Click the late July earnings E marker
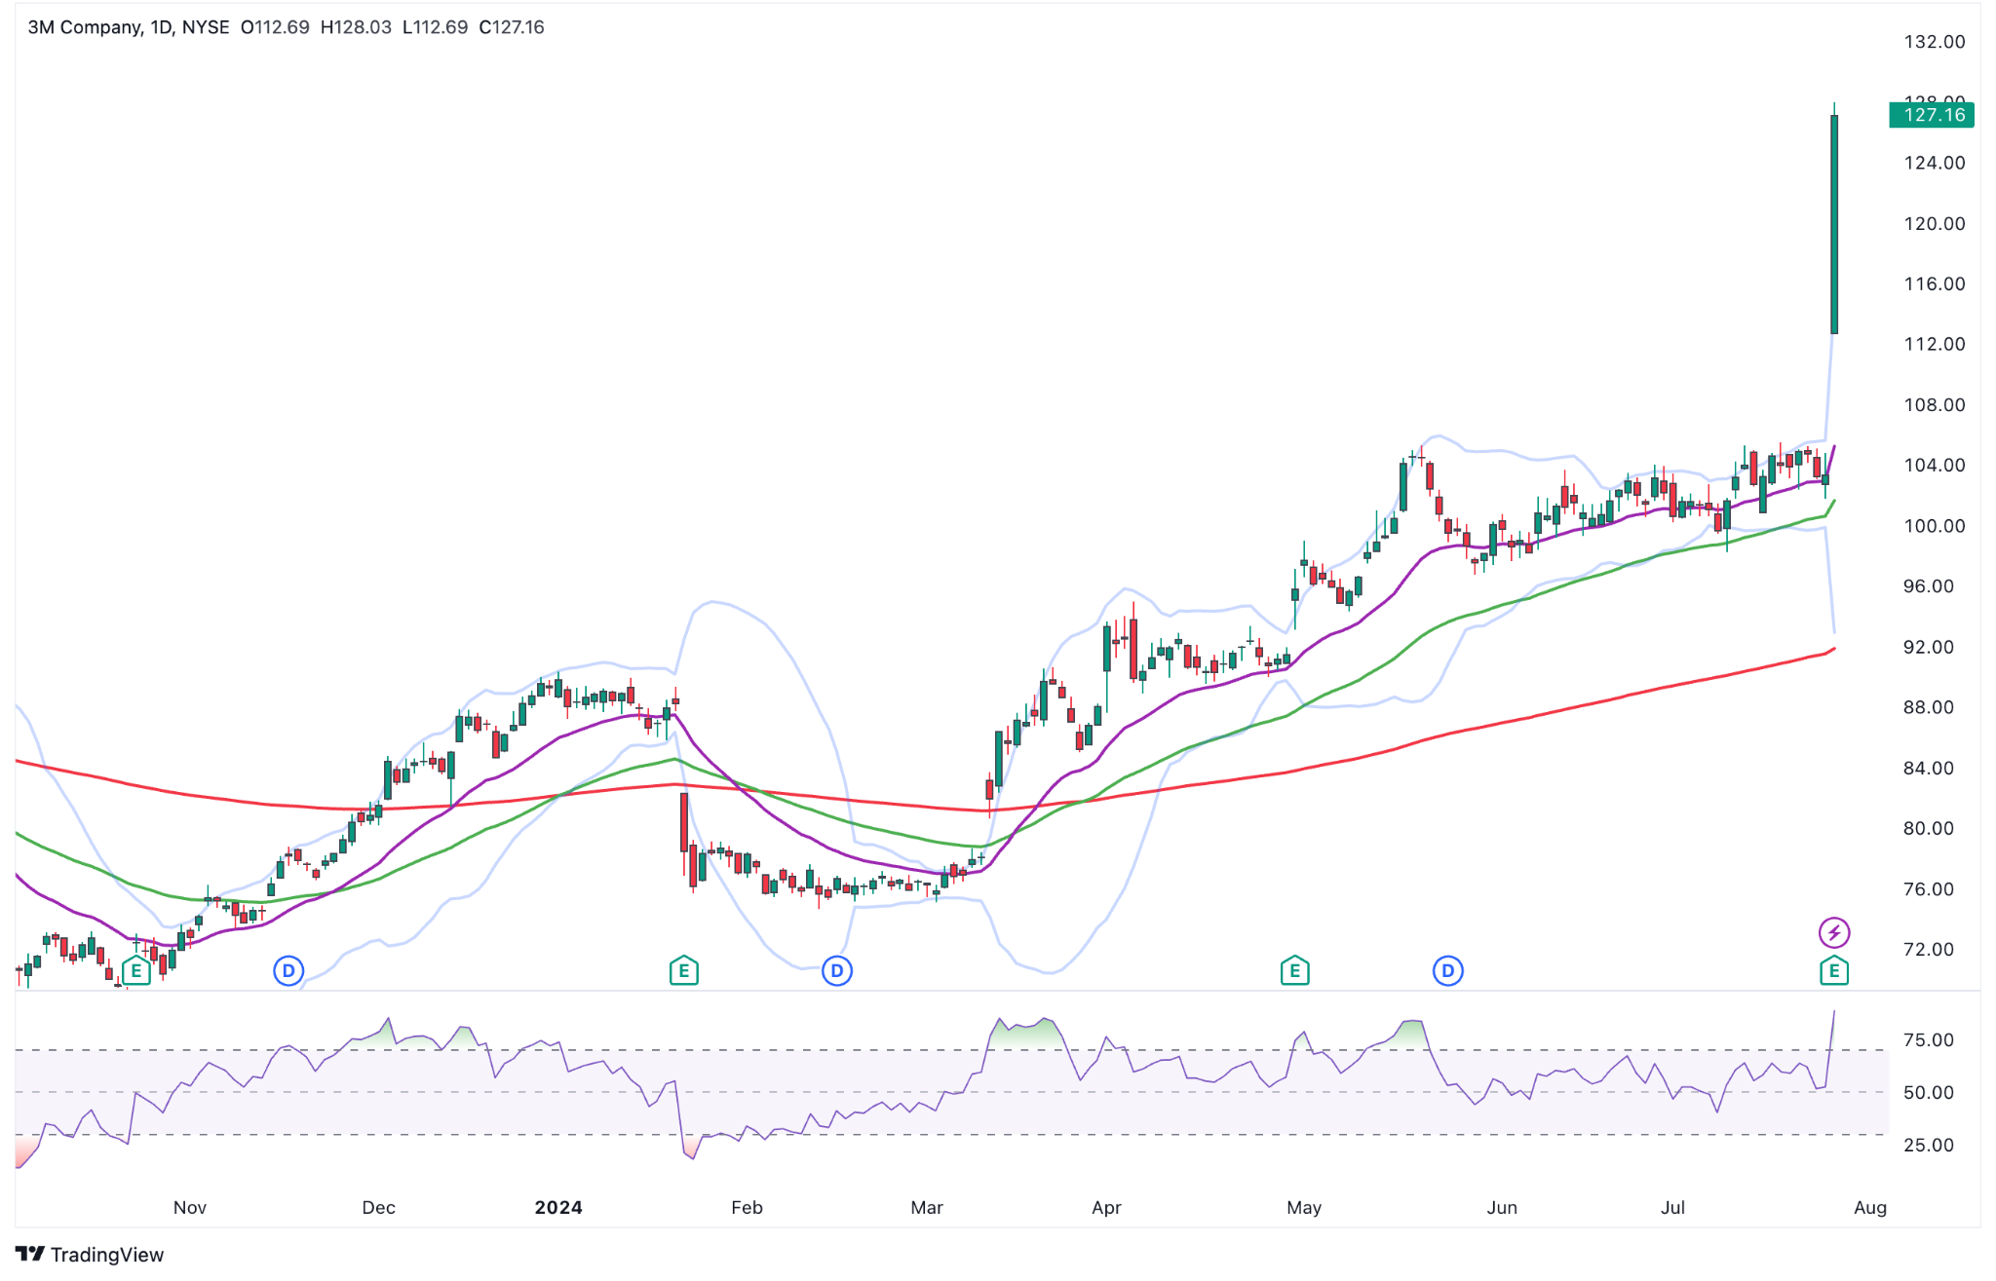The image size is (1996, 1281). pyautogui.click(x=1834, y=970)
